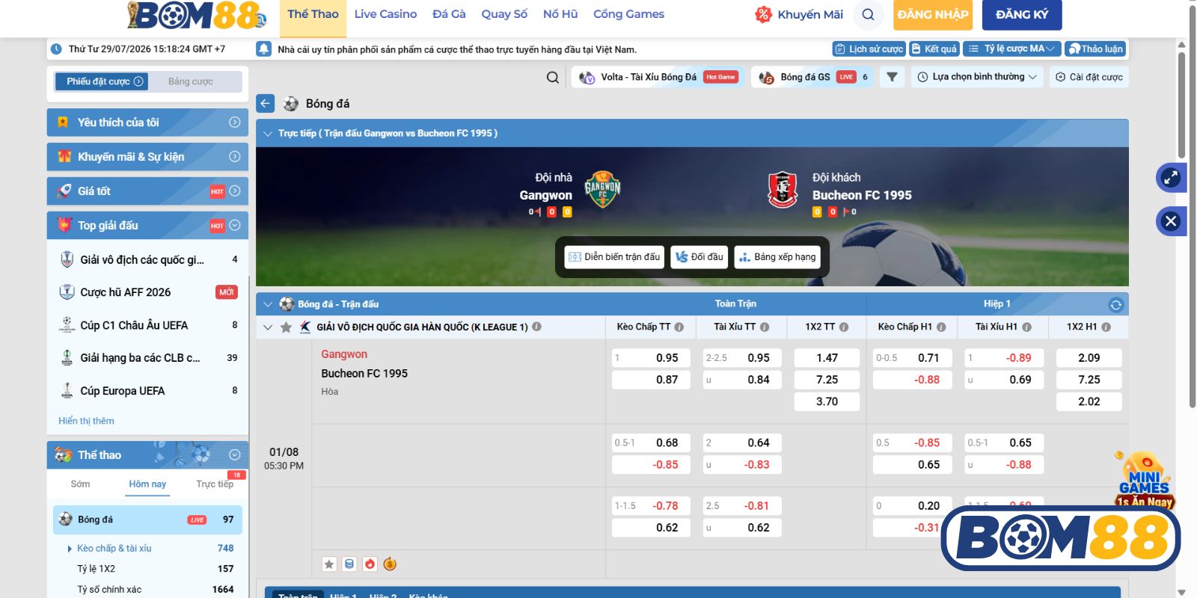This screenshot has width=1197, height=598.
Task: Click the Bucheon FC 1995 team crest
Action: click(783, 190)
